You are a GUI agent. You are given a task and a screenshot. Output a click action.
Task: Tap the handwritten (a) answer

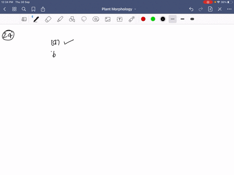[55, 43]
